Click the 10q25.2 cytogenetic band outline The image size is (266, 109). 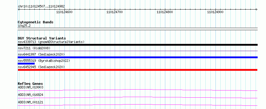[x=137, y=29]
